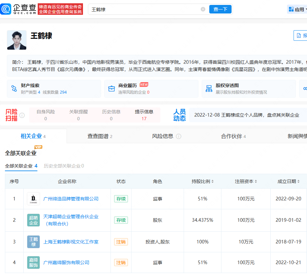Viewport: 307px width, 274px height.
Task: Click the report document icon button
Action: click(299, 35)
